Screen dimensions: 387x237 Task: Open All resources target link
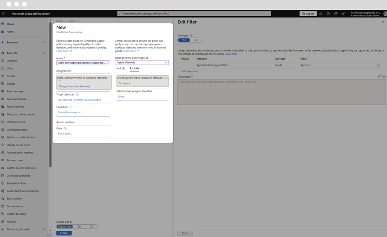(x=79, y=100)
